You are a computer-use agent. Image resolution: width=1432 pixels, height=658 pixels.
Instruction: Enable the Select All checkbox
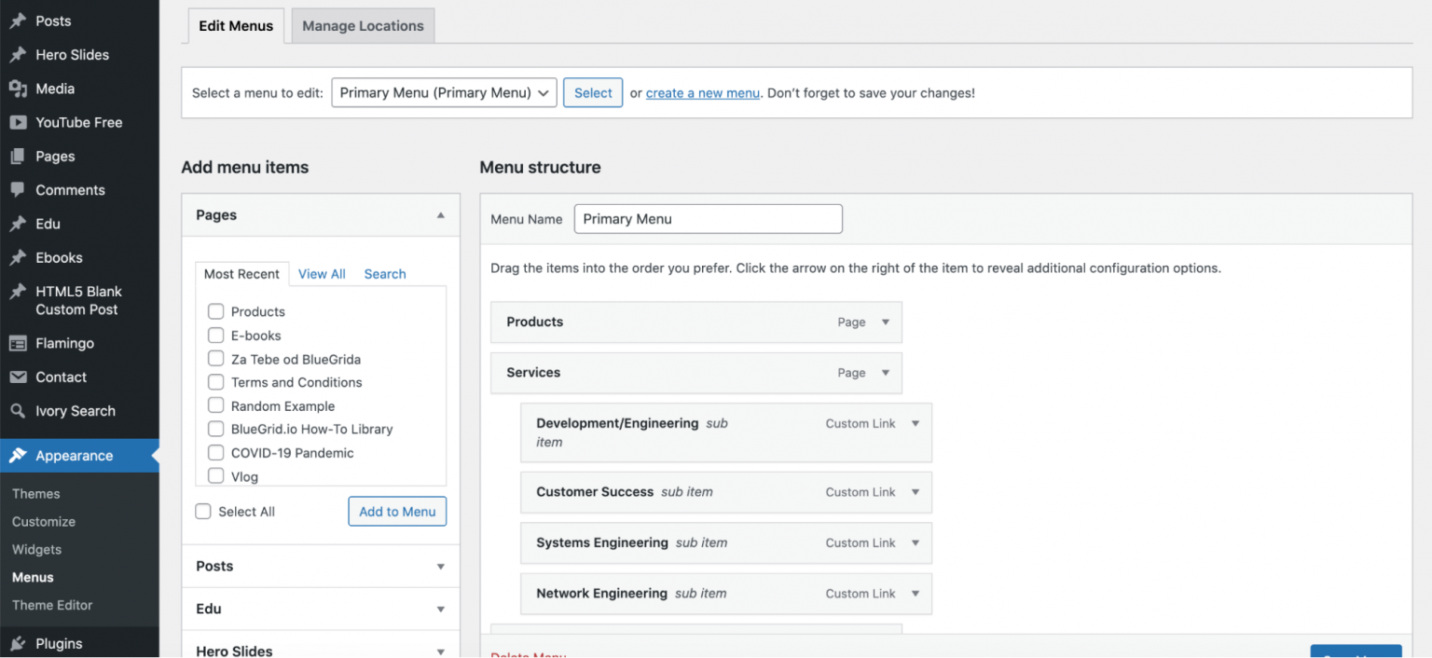pos(202,511)
